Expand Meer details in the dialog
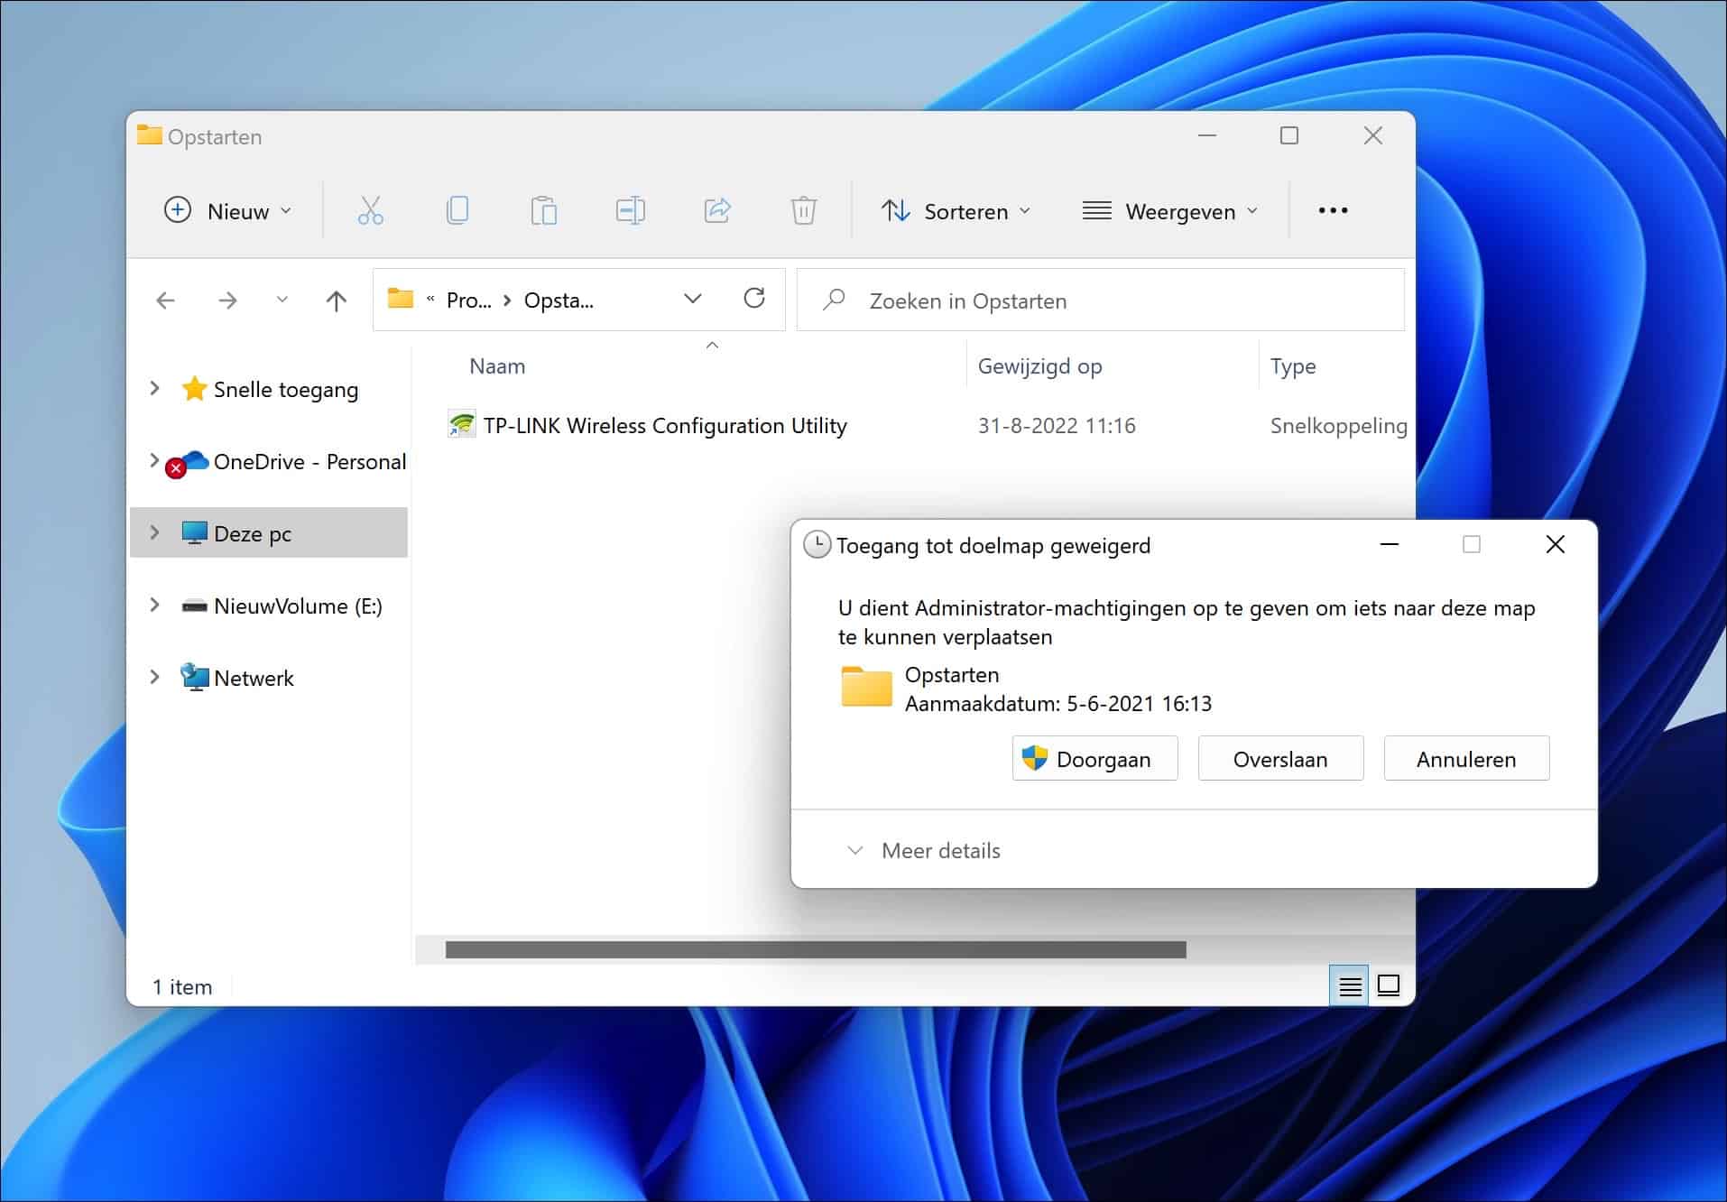Viewport: 1727px width, 1202px height. coord(922,849)
